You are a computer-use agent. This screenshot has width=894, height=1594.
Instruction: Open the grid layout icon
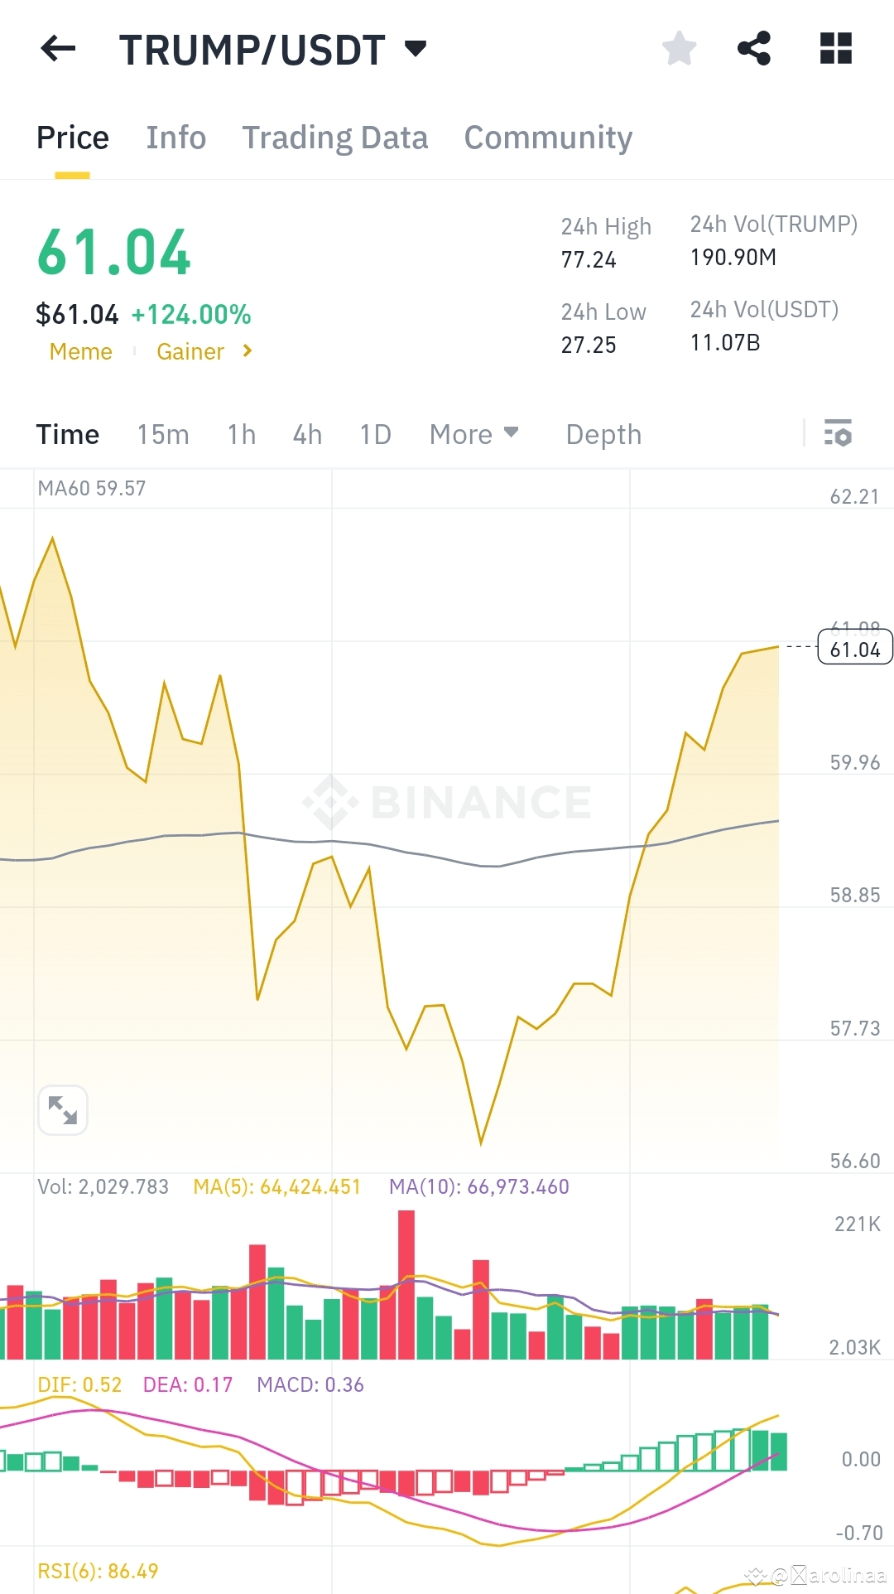click(x=835, y=48)
